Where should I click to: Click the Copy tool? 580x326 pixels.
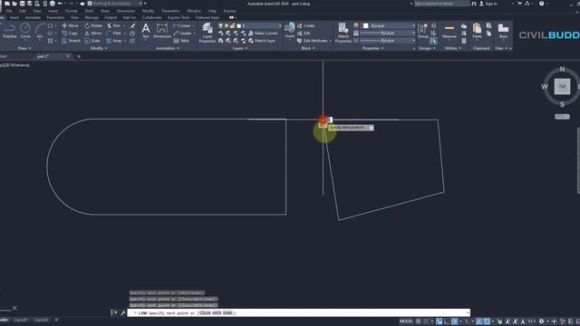70,34
